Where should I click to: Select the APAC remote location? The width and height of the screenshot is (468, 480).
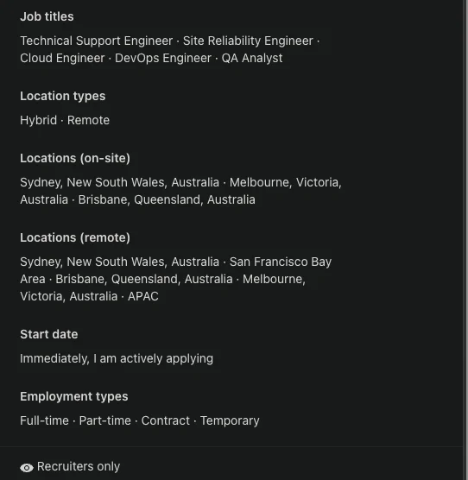pyautogui.click(x=143, y=296)
